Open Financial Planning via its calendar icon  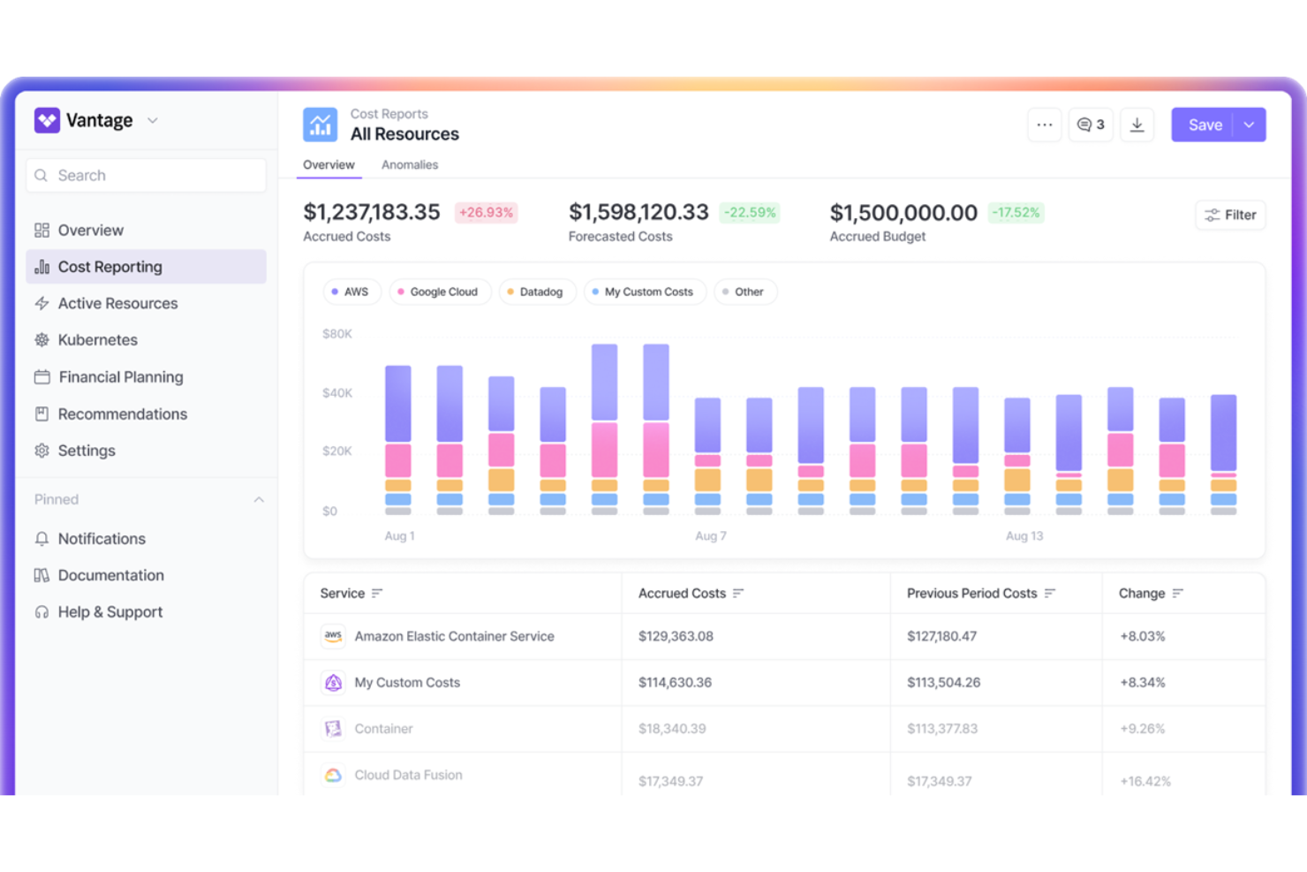pos(42,376)
